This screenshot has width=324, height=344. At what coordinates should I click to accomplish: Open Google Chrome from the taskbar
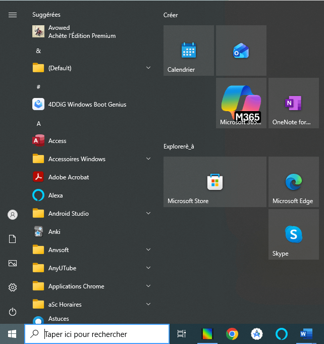(232, 334)
